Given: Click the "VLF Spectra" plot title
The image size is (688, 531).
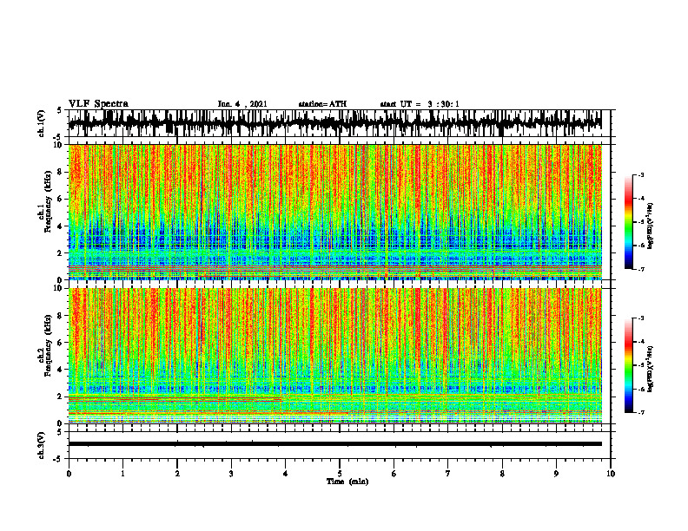Looking at the screenshot, I should pyautogui.click(x=98, y=104).
